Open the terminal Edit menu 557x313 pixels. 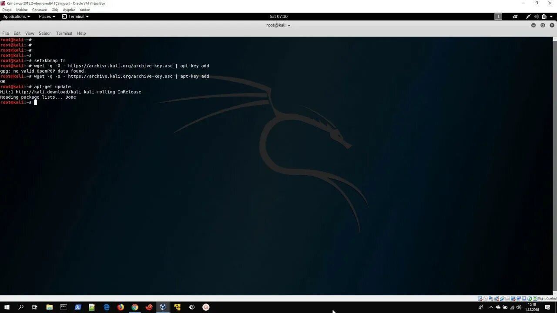(17, 33)
